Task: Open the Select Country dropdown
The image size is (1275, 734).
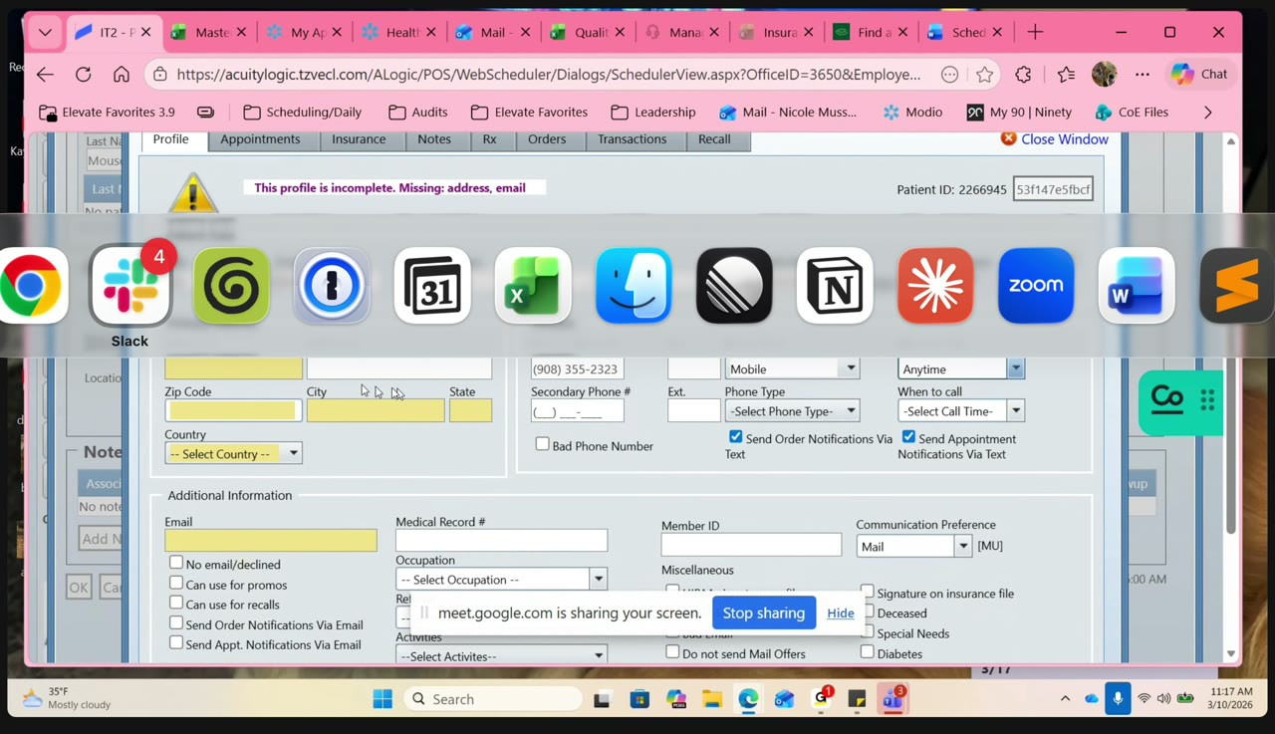Action: point(233,453)
